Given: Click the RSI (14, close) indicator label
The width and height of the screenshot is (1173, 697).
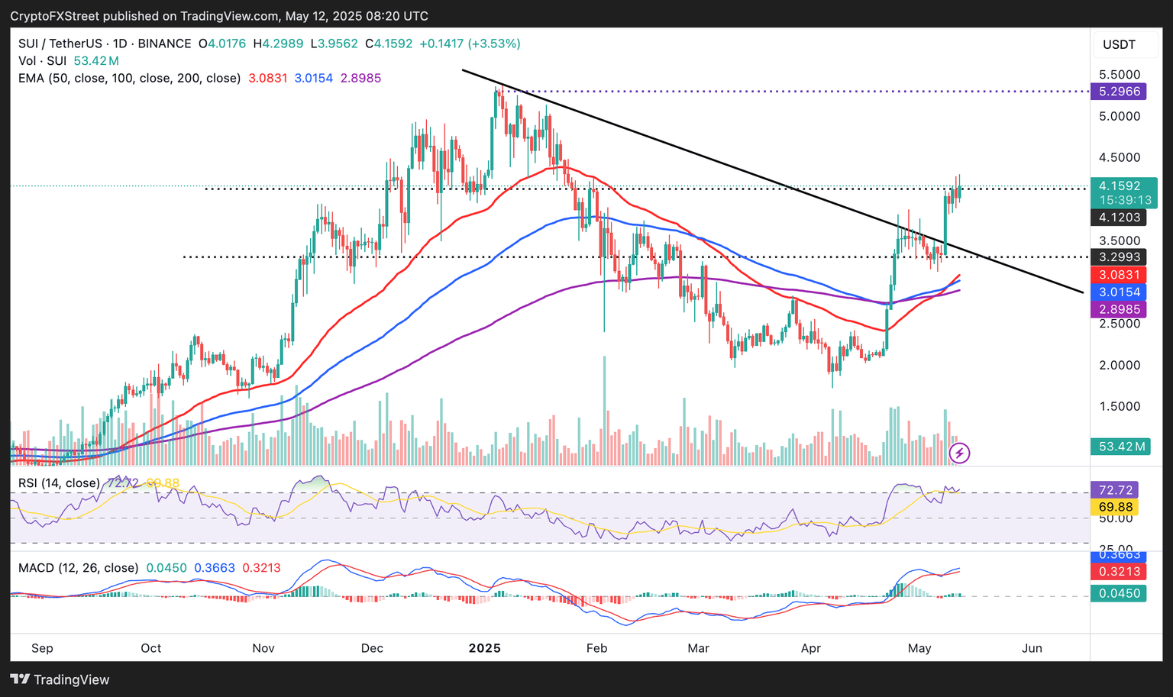Looking at the screenshot, I should [59, 482].
